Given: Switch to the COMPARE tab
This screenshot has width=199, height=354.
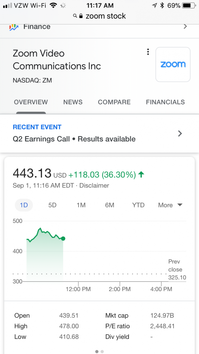Looking at the screenshot, I should click(114, 102).
